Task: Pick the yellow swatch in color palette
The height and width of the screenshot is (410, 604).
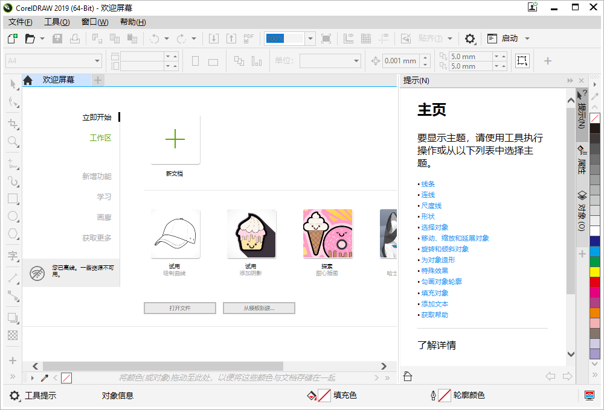Action: click(x=595, y=271)
